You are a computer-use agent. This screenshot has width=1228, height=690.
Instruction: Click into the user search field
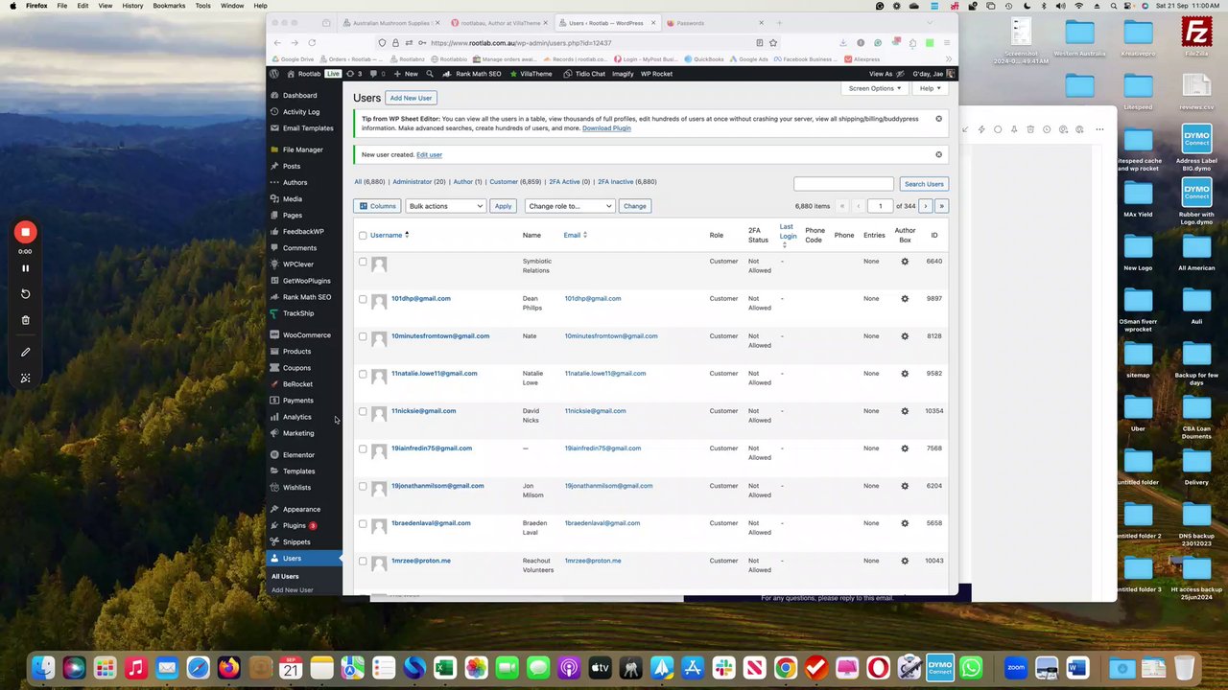click(x=843, y=184)
